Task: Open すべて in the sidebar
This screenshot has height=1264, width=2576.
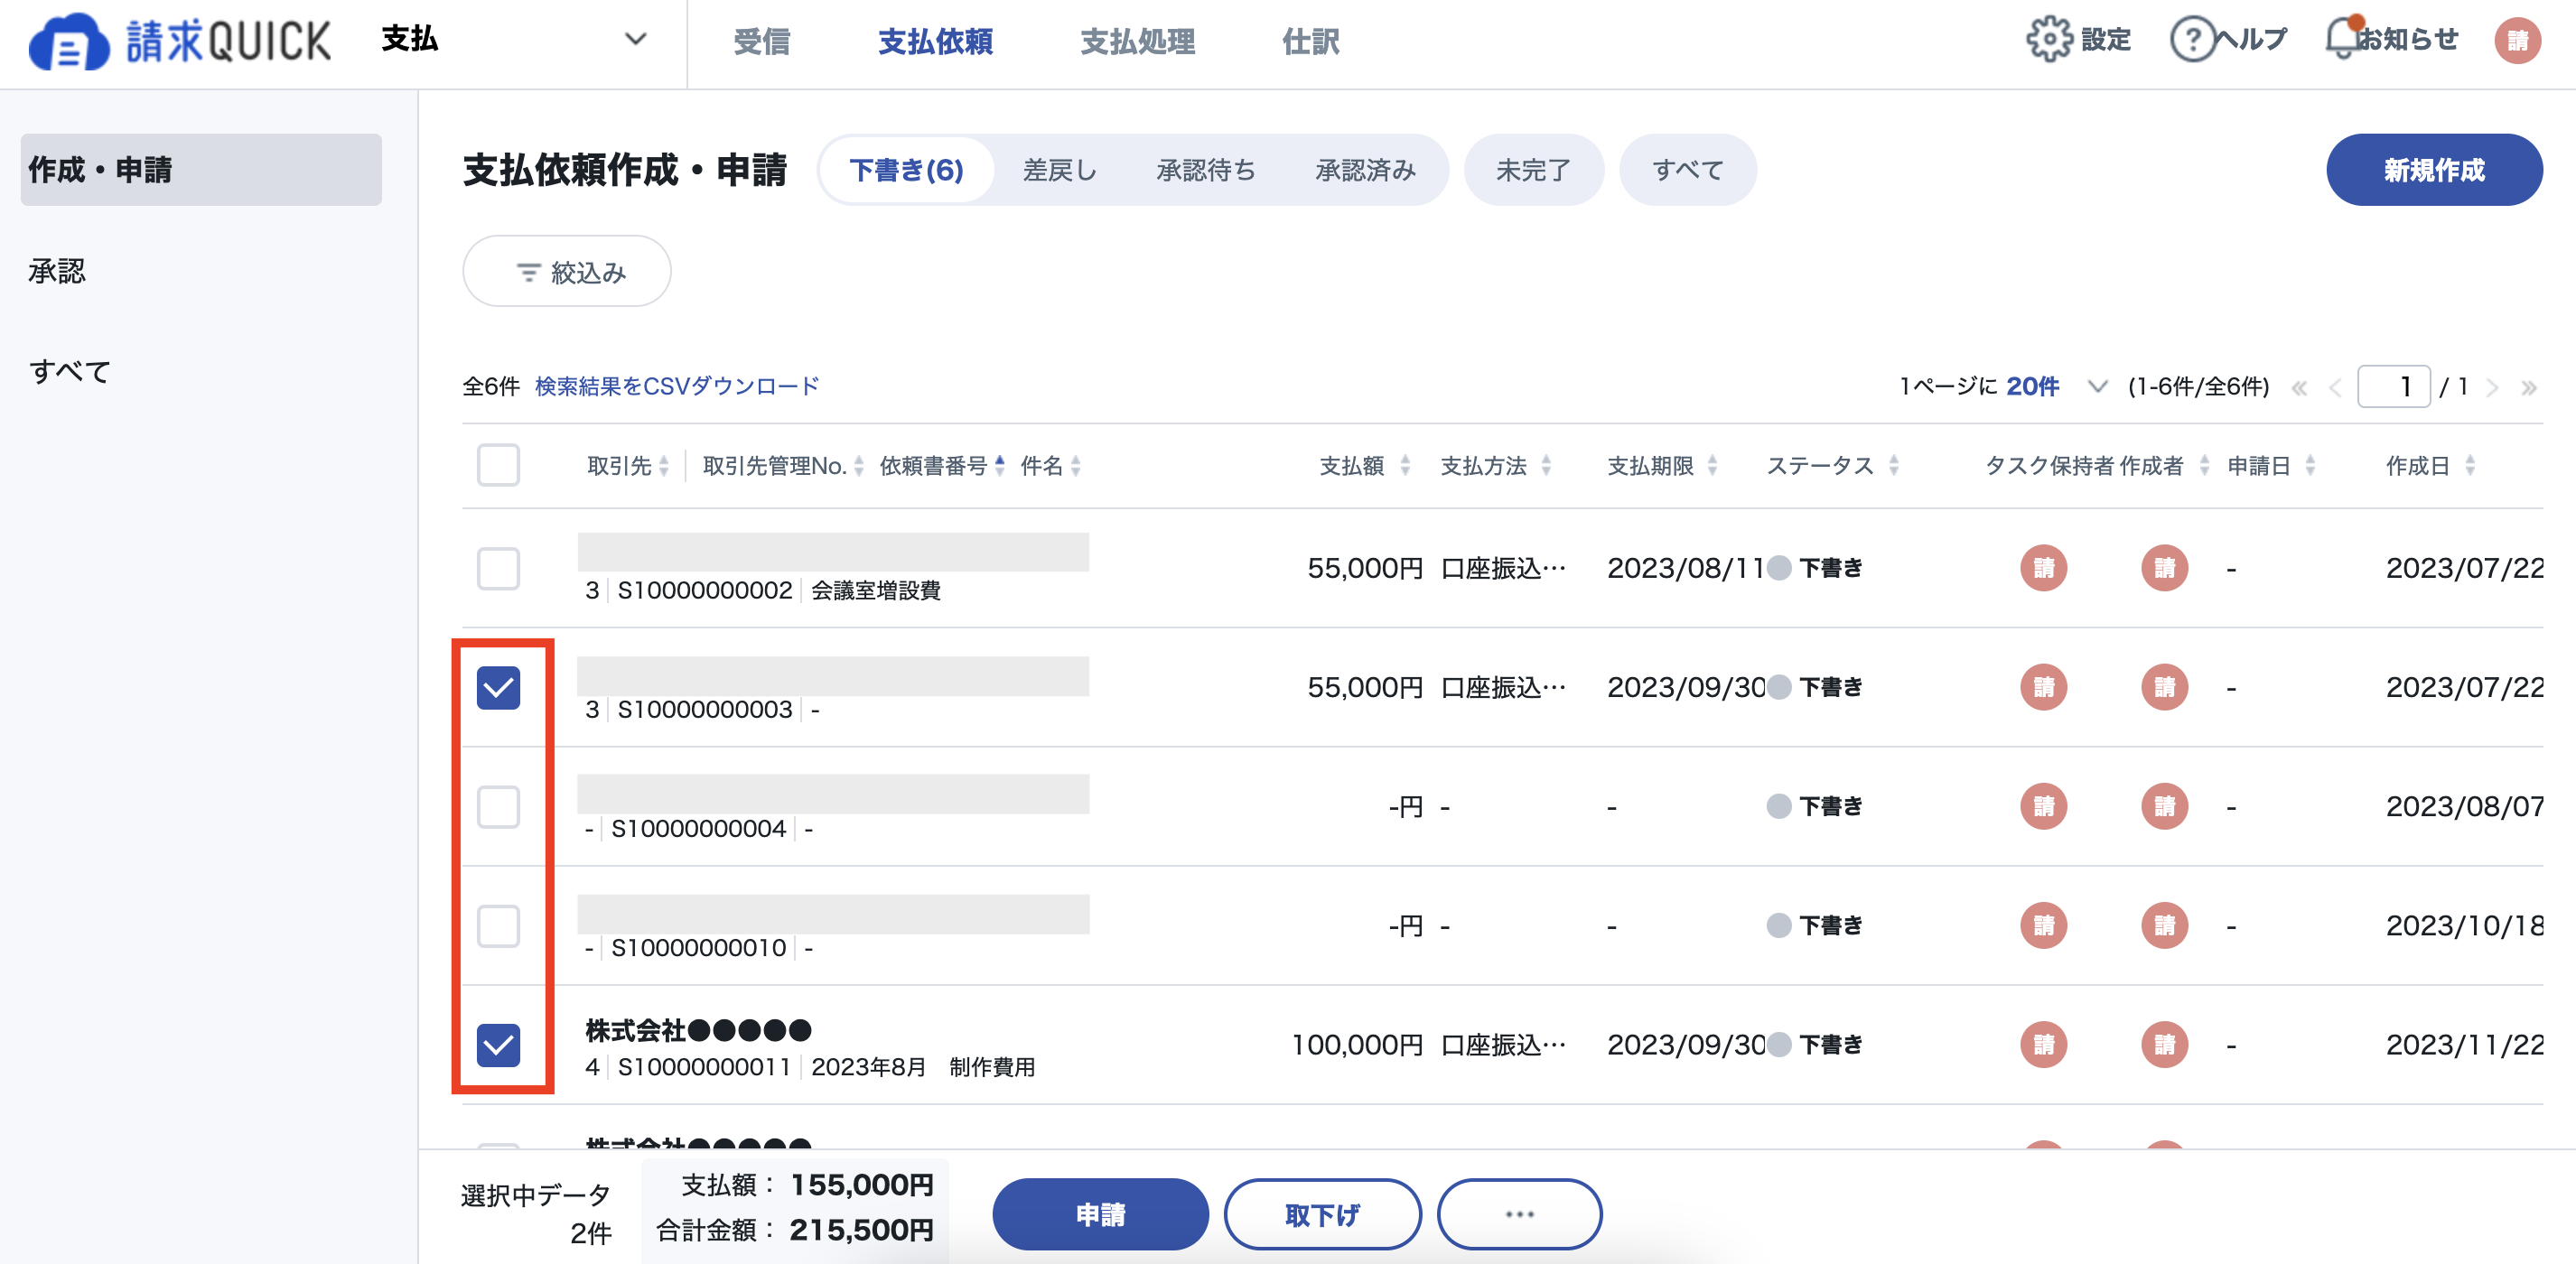Action: pyautogui.click(x=69, y=372)
